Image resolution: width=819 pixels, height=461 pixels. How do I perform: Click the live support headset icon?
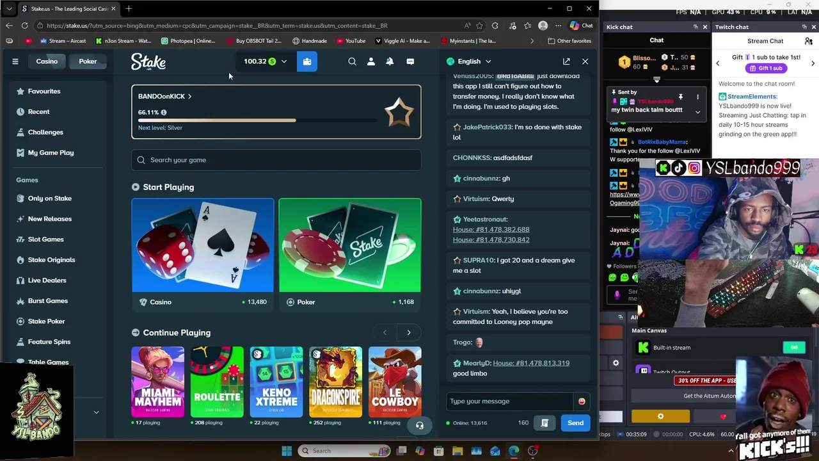pyautogui.click(x=420, y=425)
